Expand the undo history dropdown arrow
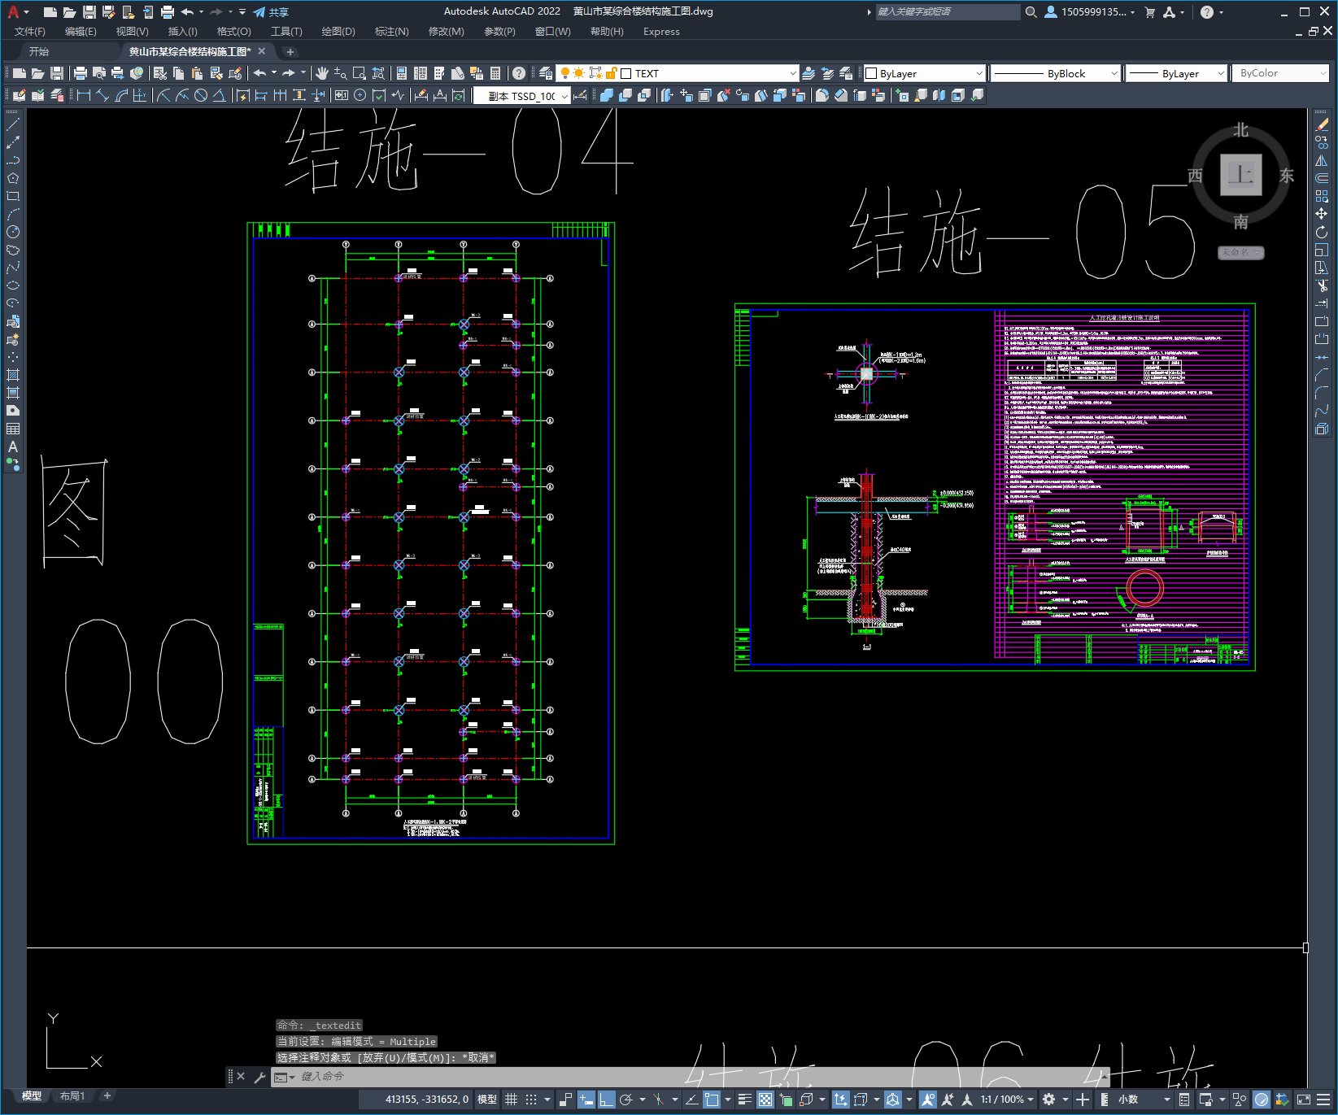 tap(274, 73)
